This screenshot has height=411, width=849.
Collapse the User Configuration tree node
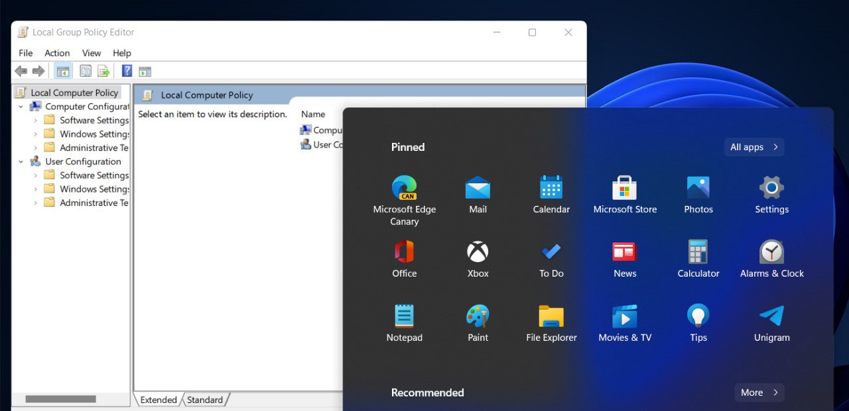click(21, 161)
